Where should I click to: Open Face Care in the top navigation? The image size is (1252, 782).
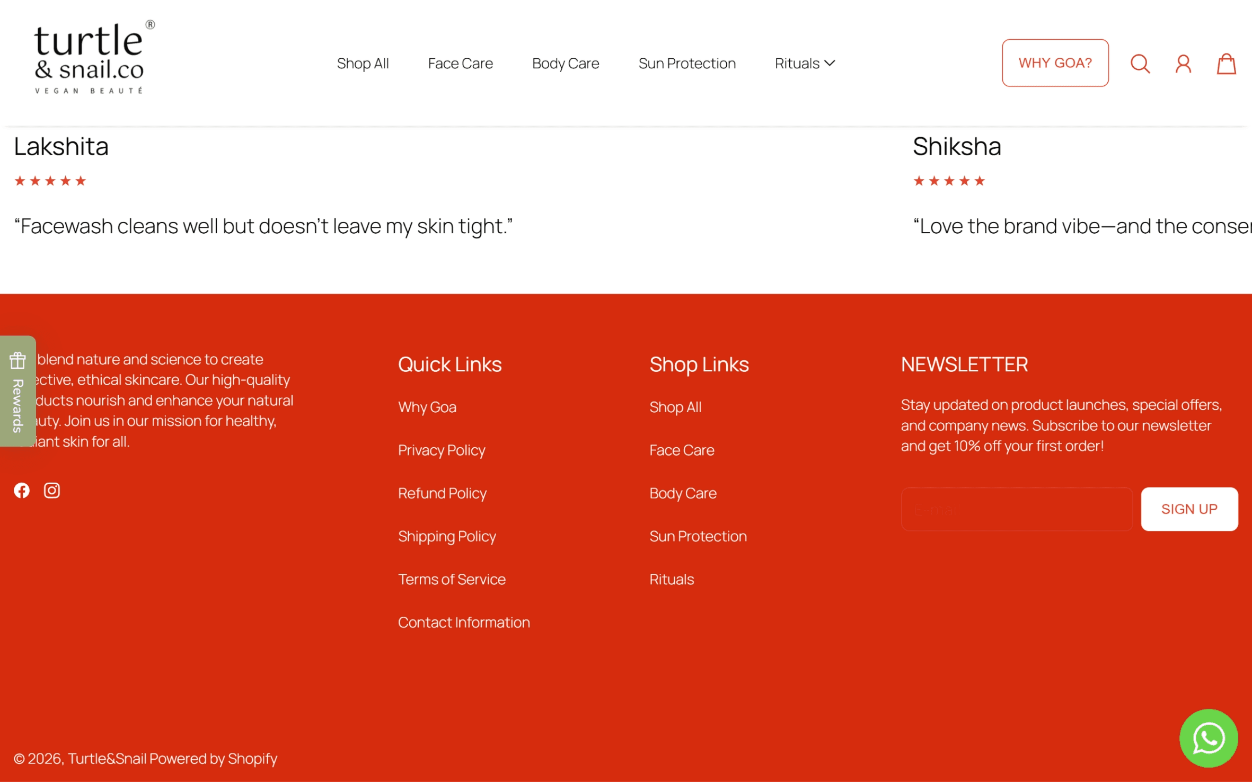click(460, 64)
